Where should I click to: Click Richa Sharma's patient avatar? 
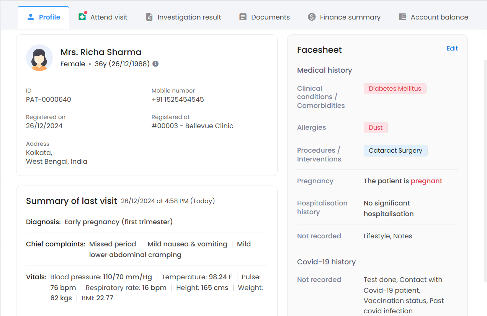point(39,58)
